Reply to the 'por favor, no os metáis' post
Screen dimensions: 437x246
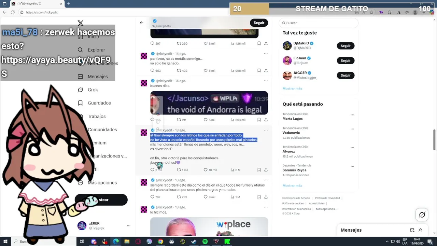click(153, 71)
